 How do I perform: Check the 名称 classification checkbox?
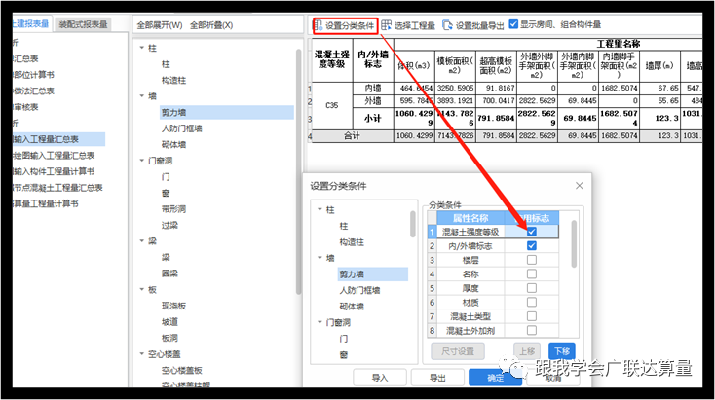coord(531,273)
